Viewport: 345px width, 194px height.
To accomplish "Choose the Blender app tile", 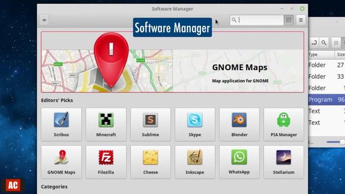I will pyautogui.click(x=239, y=124).
